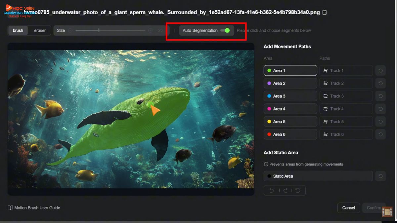Reset the Area 5 row
This screenshot has height=223, width=397.
click(380, 122)
